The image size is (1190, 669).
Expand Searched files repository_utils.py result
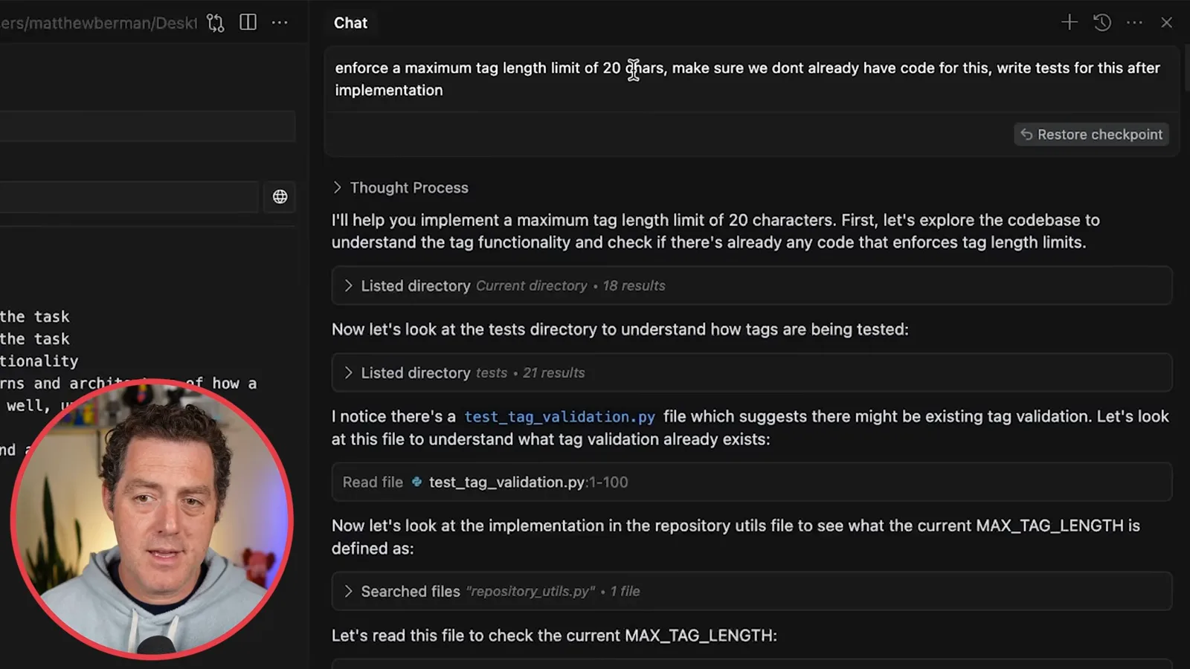(x=752, y=591)
